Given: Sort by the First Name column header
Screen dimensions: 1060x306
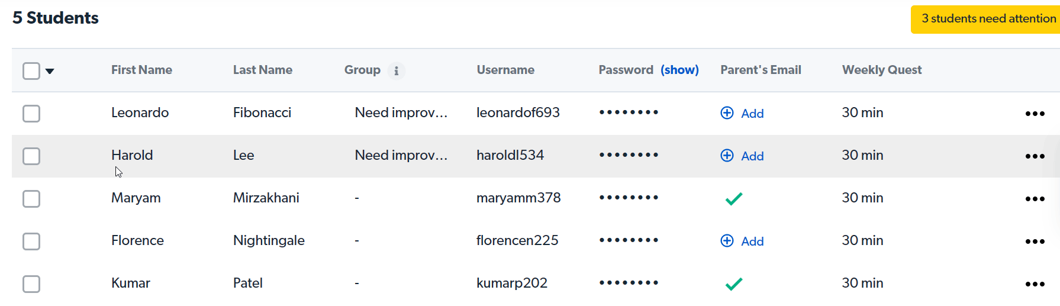Looking at the screenshot, I should (x=141, y=70).
